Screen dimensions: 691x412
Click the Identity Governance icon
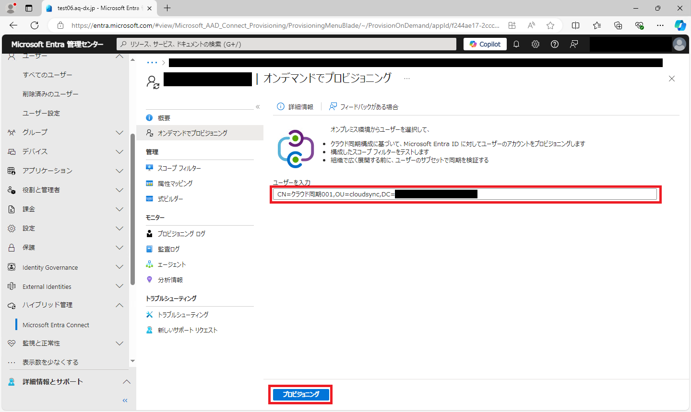pos(12,267)
